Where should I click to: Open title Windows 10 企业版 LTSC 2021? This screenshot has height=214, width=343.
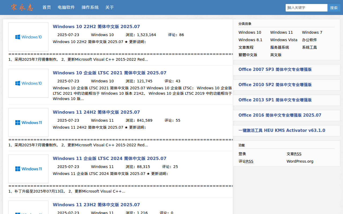[x=110, y=73]
